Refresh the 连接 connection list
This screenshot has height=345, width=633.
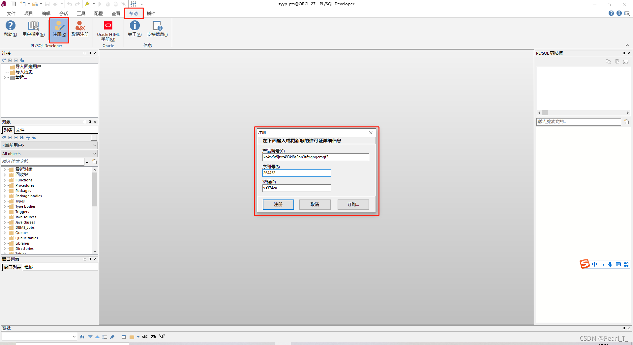pos(4,60)
